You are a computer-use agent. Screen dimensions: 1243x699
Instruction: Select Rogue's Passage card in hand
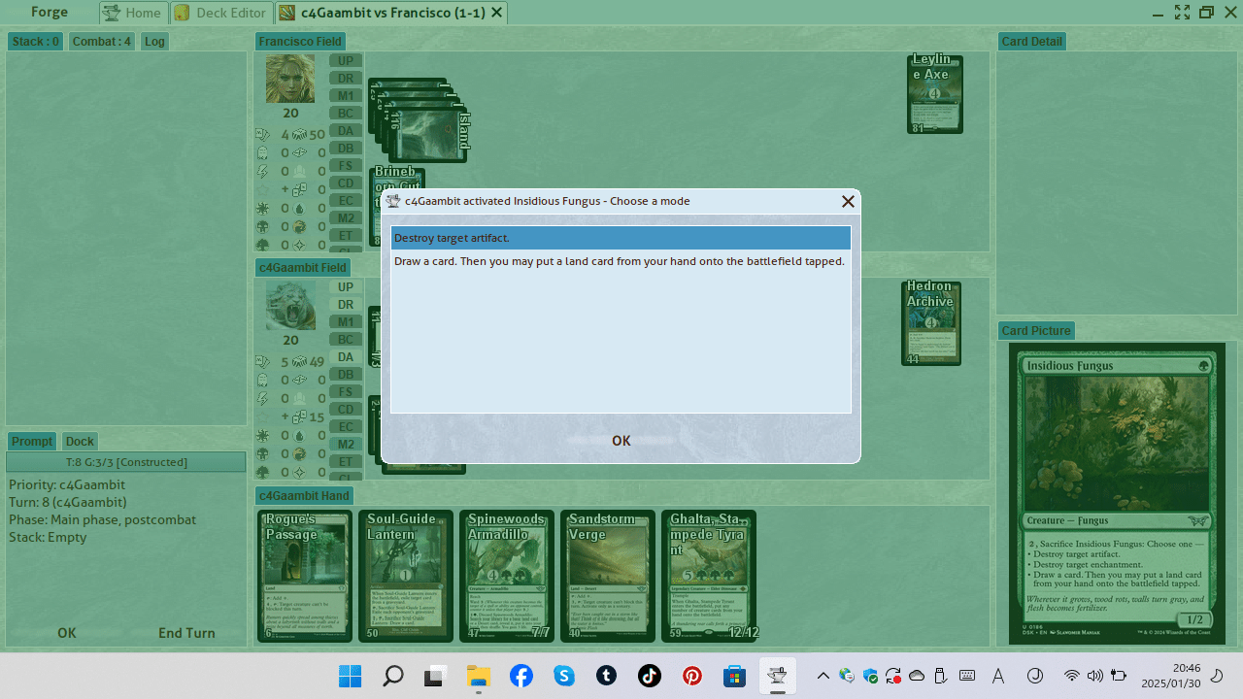coord(305,576)
